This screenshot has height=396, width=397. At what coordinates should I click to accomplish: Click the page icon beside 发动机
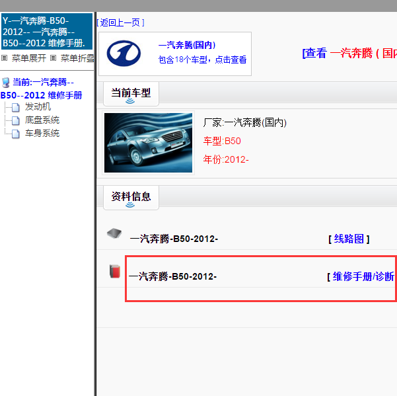click(x=16, y=107)
